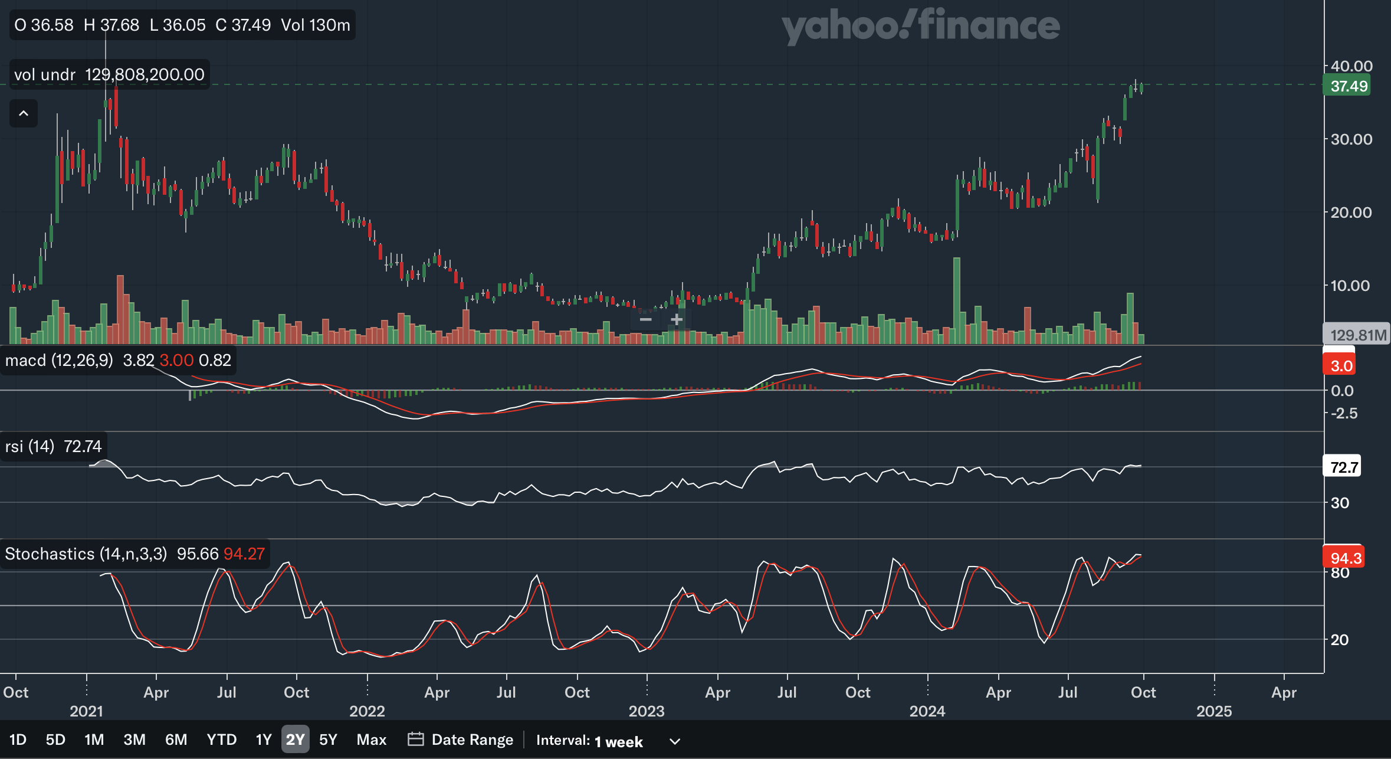
Task: Click the active 2Y range
Action: pyautogui.click(x=295, y=740)
